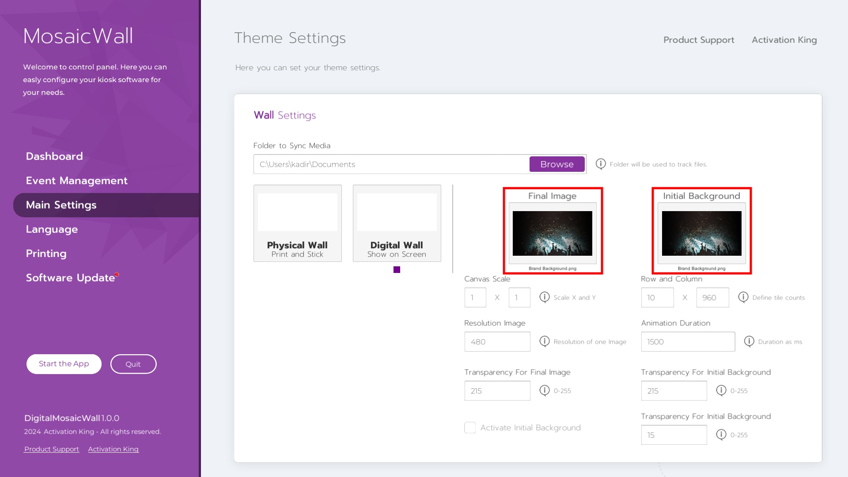Select the Digital Wall option

(x=397, y=223)
